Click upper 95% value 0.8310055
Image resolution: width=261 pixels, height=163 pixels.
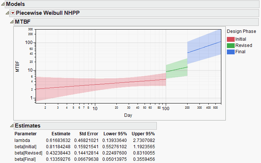pos(144,153)
